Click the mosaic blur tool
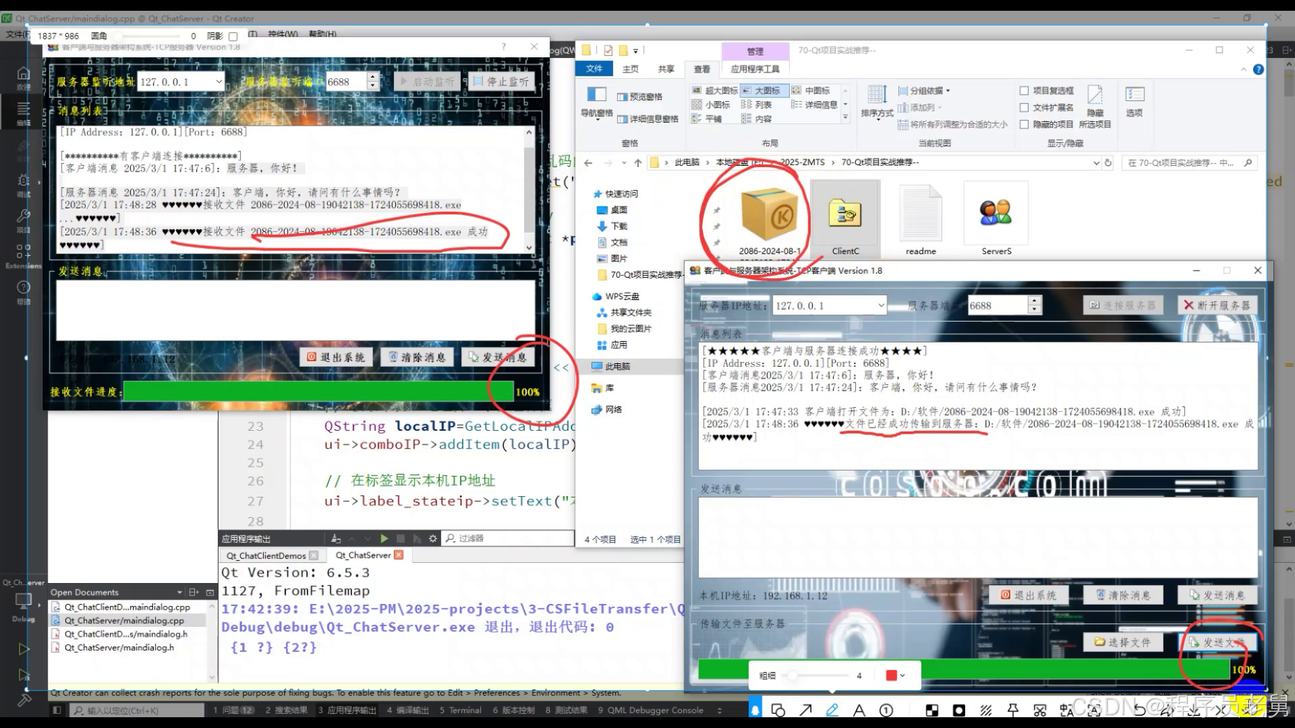This screenshot has width=1295, height=728. 931,710
